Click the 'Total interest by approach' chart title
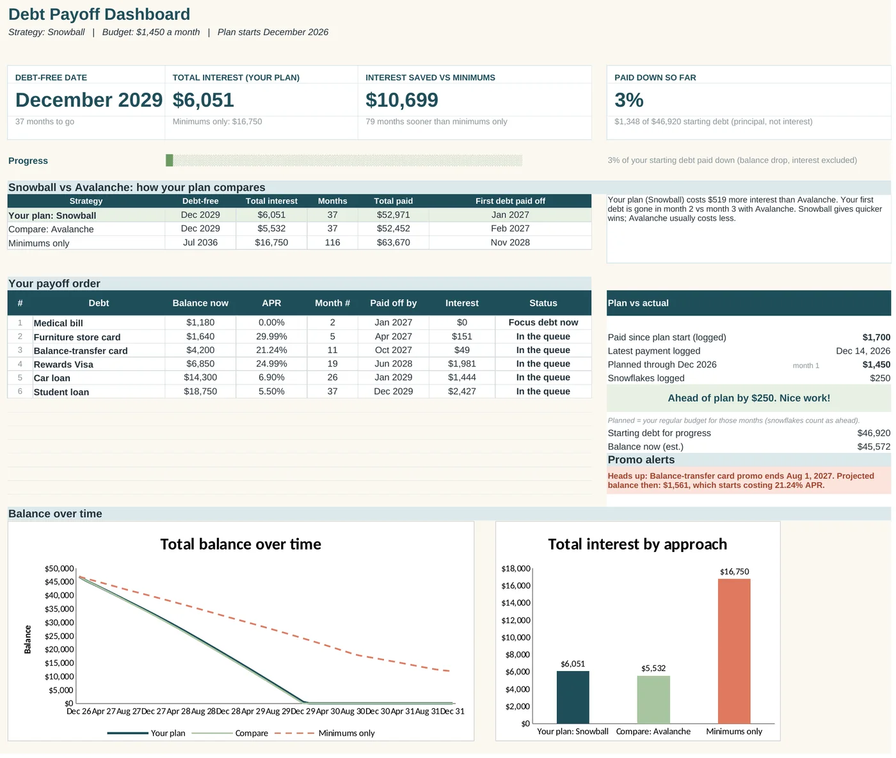This screenshot has width=896, height=758. (637, 544)
